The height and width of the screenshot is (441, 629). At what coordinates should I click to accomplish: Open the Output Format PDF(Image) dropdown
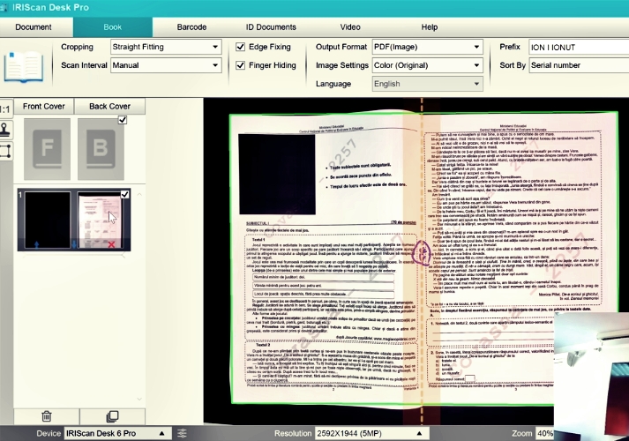pos(427,47)
